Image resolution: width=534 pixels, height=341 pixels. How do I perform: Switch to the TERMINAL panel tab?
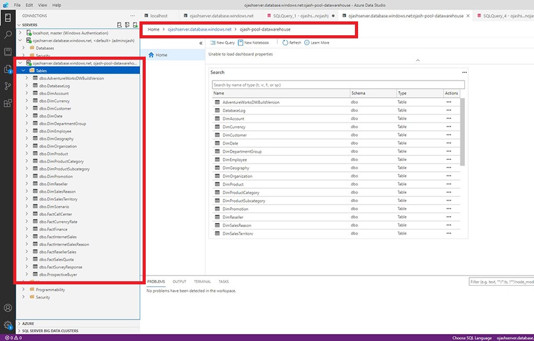(202, 282)
